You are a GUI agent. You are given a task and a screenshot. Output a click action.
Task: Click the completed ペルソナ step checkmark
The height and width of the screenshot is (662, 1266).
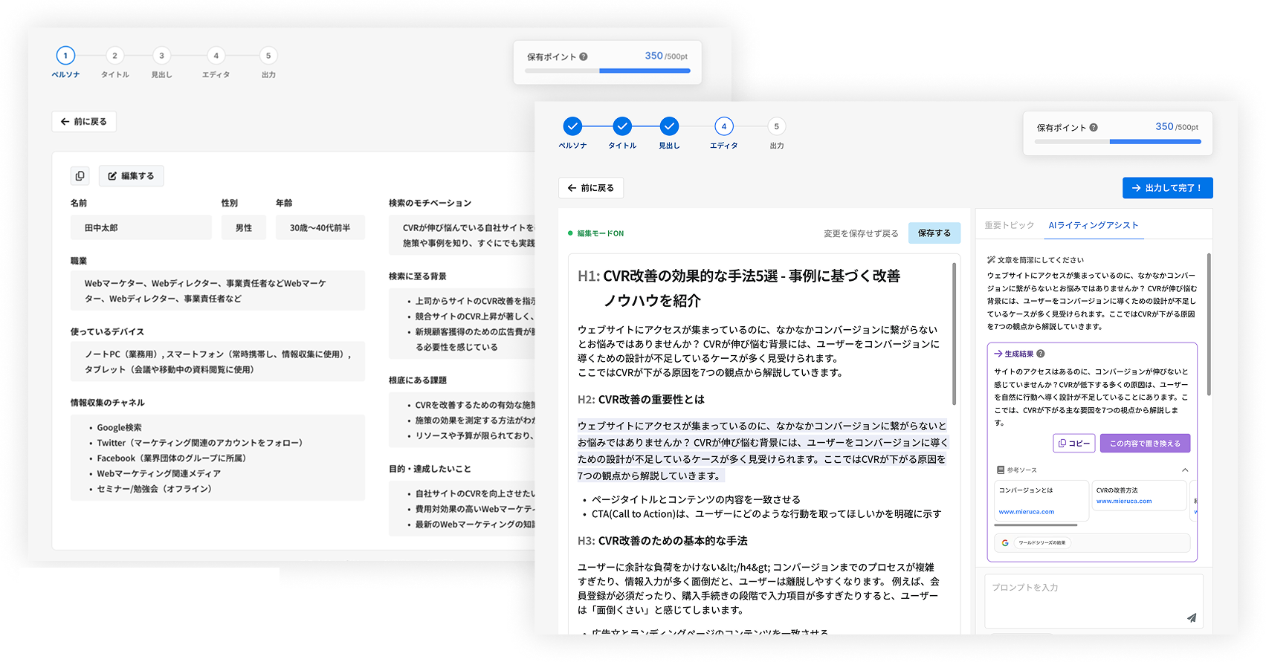point(572,126)
